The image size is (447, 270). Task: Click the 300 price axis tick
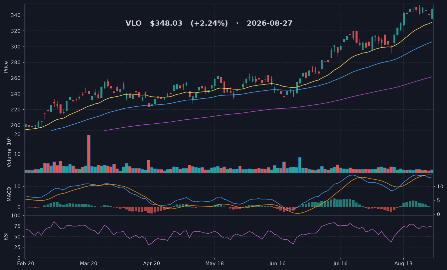(16, 47)
